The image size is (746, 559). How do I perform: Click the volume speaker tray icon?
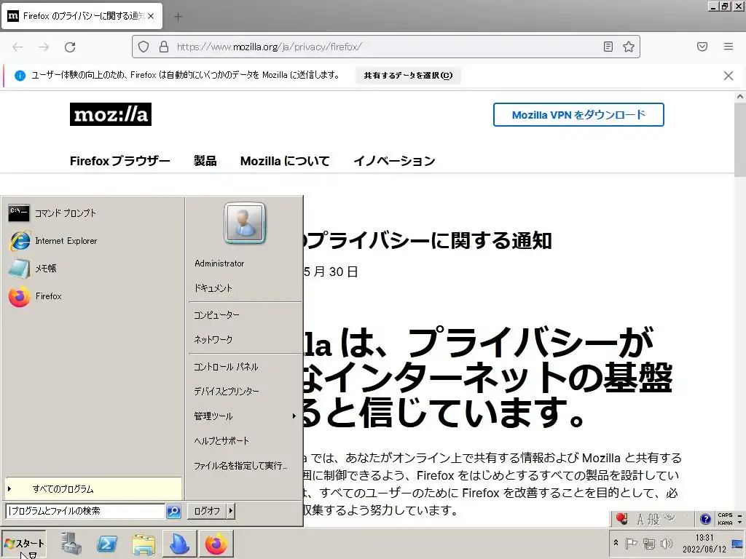(x=667, y=543)
